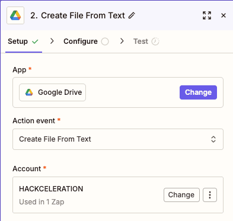The height and width of the screenshot is (221, 233).
Task: Open the account three-dot menu
Action: (210, 195)
